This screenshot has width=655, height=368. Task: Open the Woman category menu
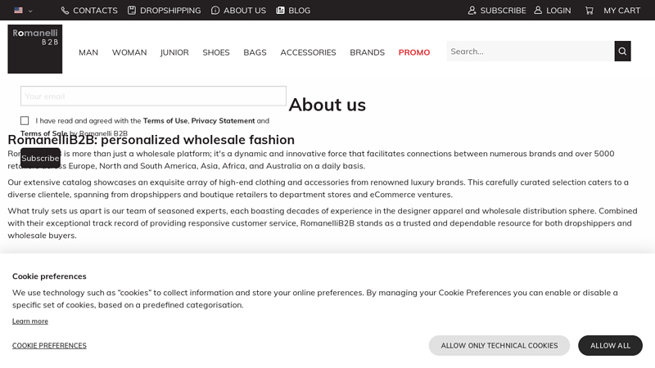[x=129, y=52]
